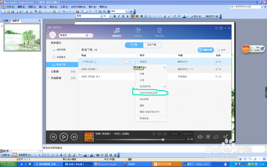Toggle the repeat loop mode icon
The width and height of the screenshot is (267, 167).
point(216,137)
